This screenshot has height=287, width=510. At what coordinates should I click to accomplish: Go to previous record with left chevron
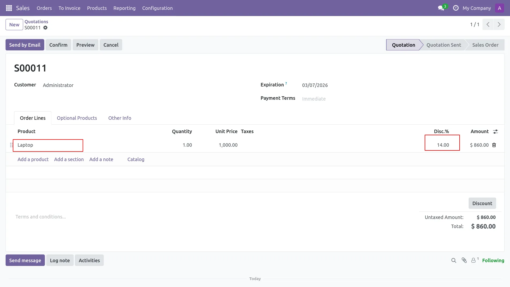(488, 25)
